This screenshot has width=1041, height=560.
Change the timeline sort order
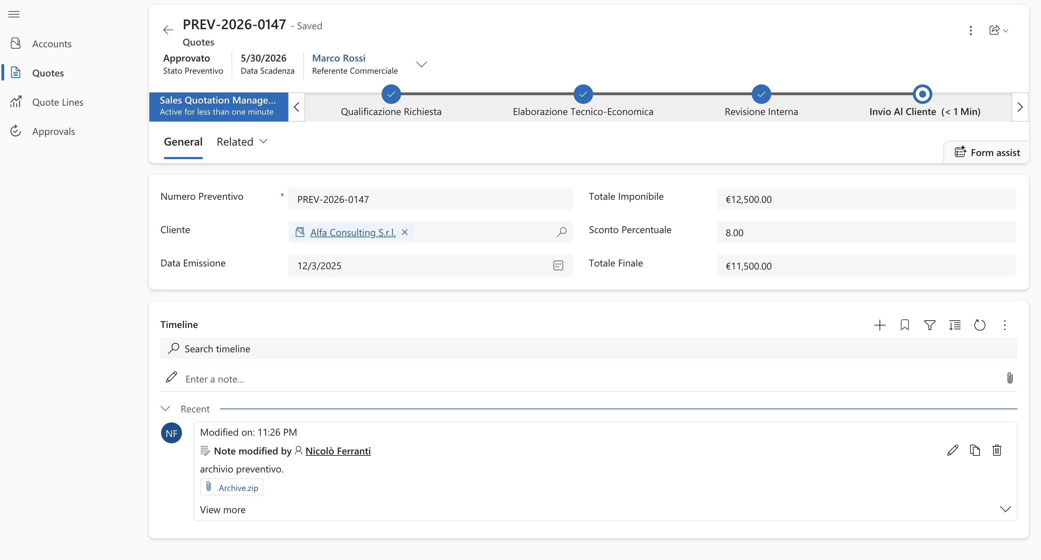[x=955, y=325]
